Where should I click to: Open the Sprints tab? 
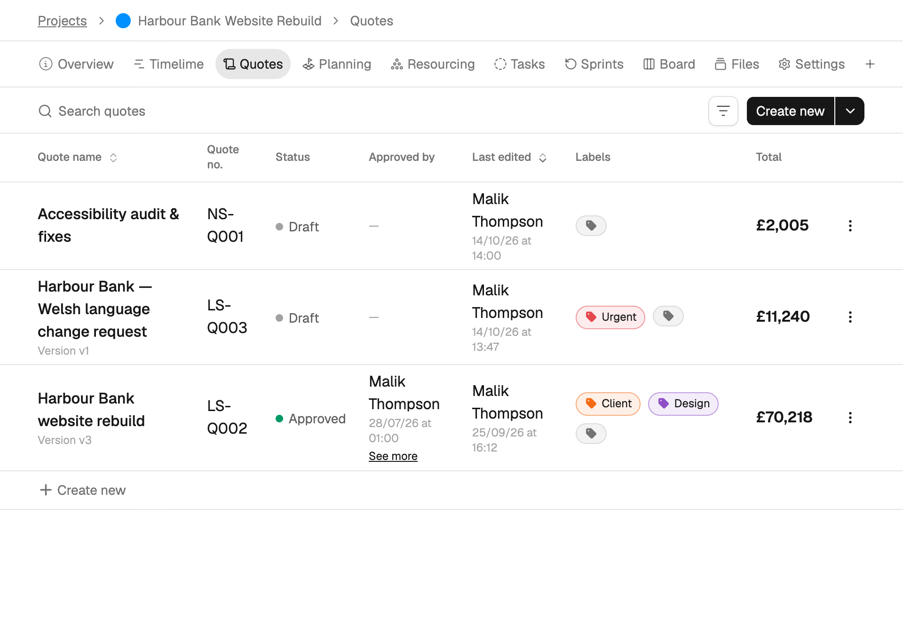pyautogui.click(x=594, y=64)
